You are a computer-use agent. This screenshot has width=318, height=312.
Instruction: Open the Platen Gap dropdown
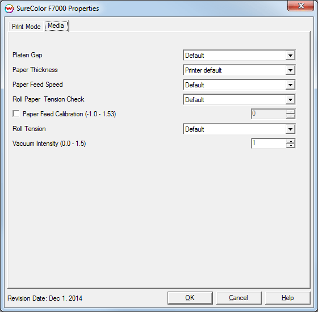(239, 56)
